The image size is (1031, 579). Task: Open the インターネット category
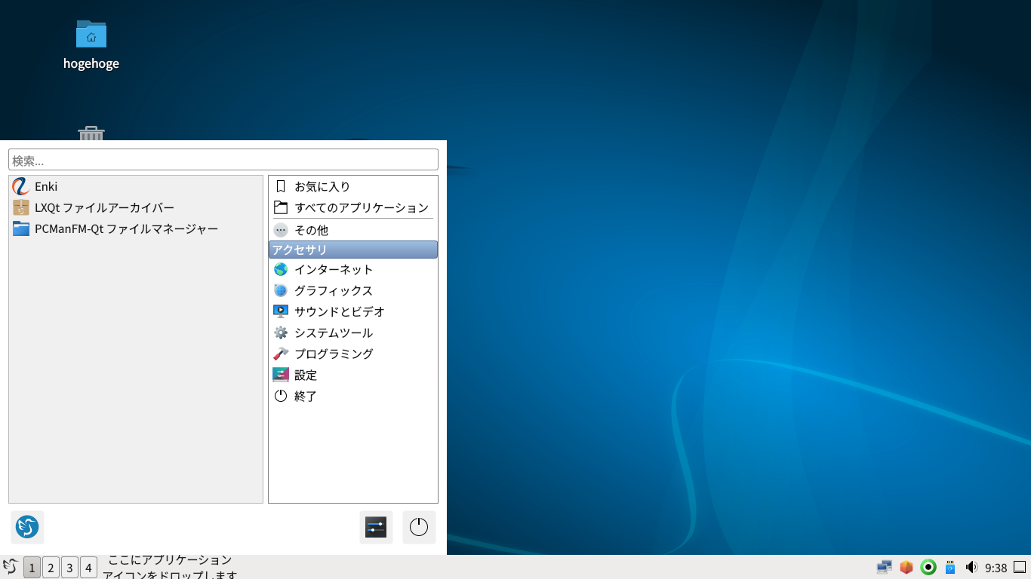333,269
